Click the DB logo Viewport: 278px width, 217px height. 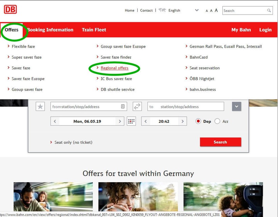[x=10, y=9]
